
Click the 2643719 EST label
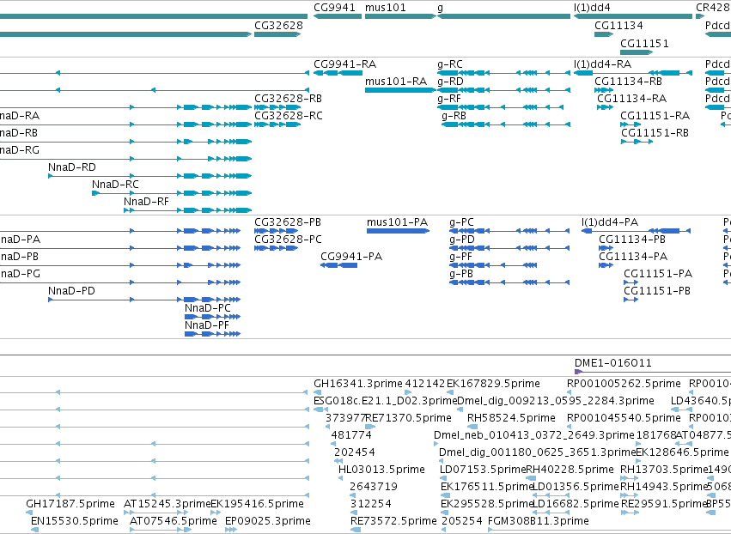tap(374, 487)
